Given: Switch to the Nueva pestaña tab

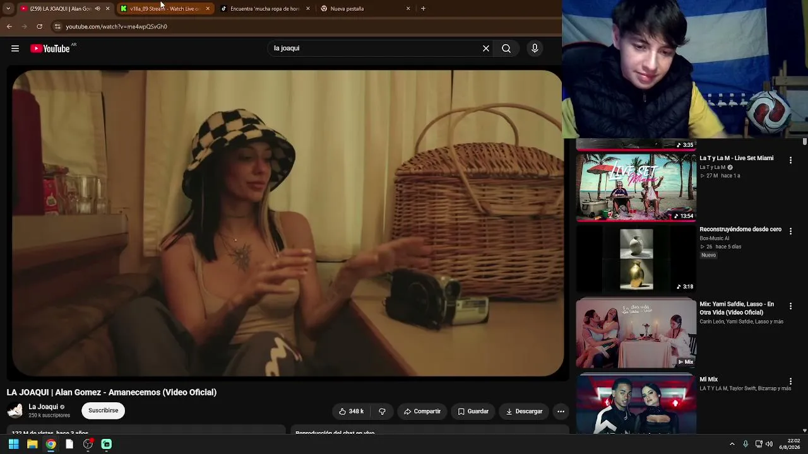Looking at the screenshot, I should (x=365, y=9).
